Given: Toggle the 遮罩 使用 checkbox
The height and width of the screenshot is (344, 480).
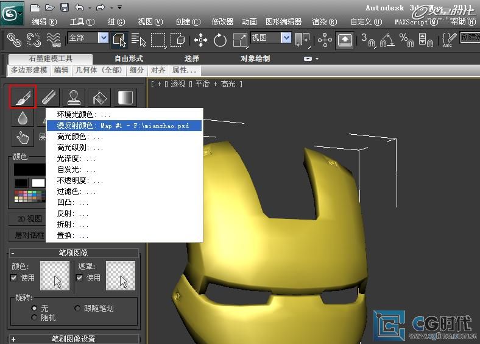Looking at the screenshot, I should point(80,278).
